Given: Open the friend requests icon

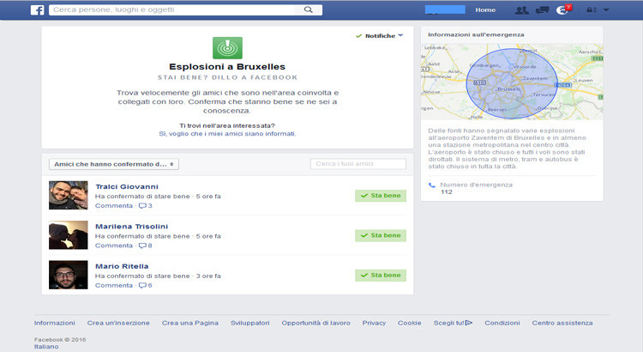Looking at the screenshot, I should 521,10.
